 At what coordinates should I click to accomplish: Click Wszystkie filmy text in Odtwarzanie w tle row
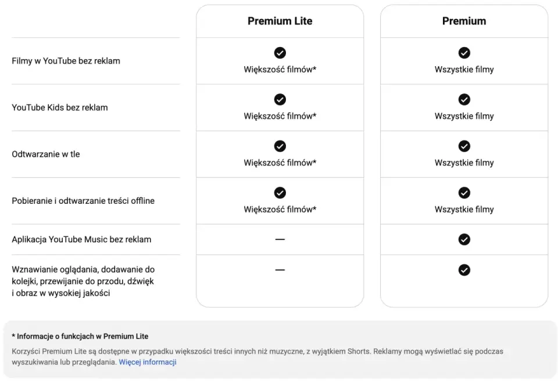tap(464, 163)
